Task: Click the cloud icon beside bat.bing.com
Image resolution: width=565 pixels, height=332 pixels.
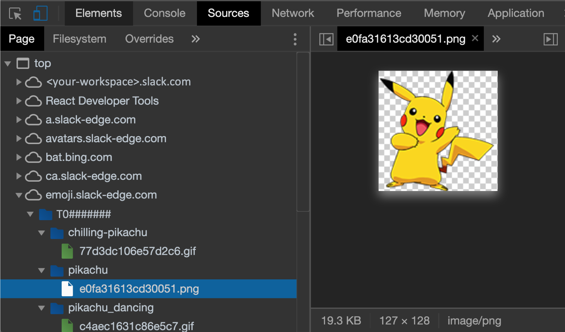Action: 33,158
